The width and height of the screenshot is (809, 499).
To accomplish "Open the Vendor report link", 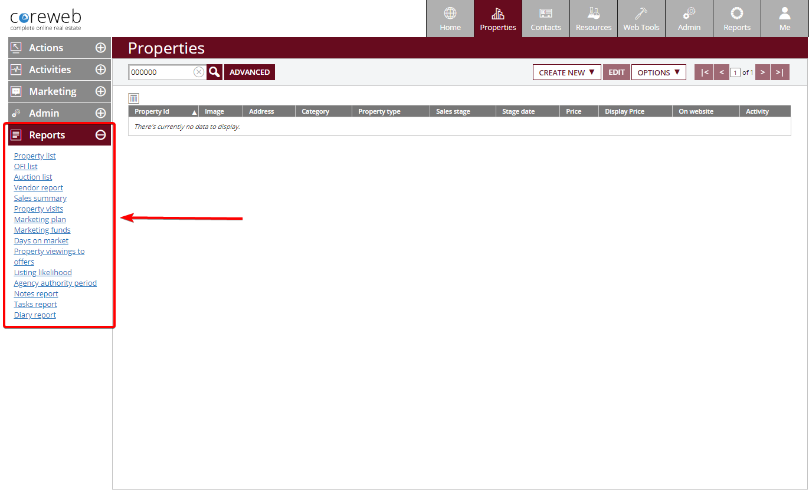I will [38, 188].
